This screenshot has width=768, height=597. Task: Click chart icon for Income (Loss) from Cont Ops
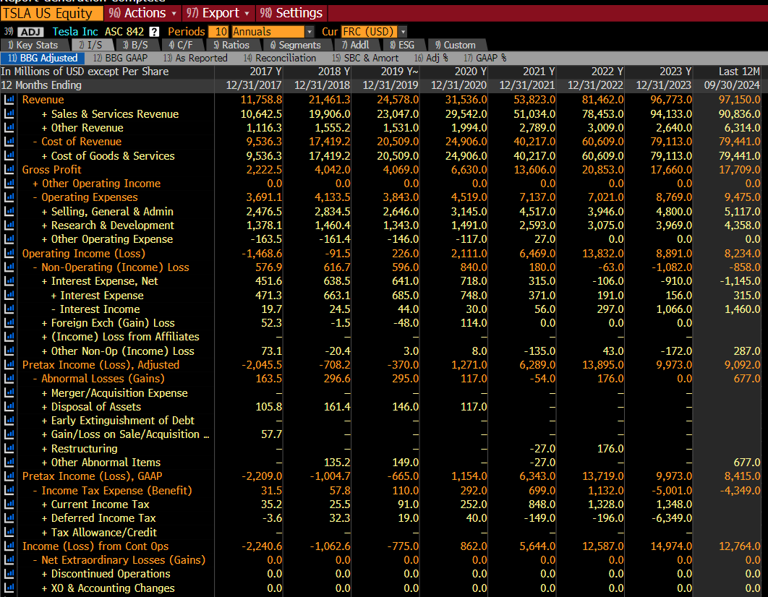click(x=9, y=546)
